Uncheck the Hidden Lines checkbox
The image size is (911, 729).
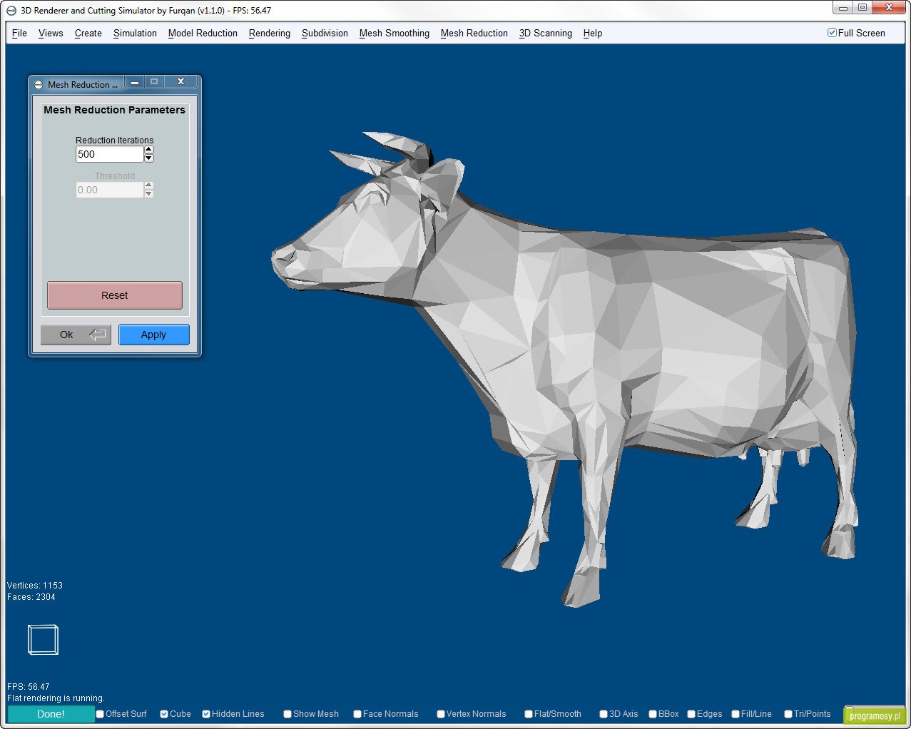point(206,714)
